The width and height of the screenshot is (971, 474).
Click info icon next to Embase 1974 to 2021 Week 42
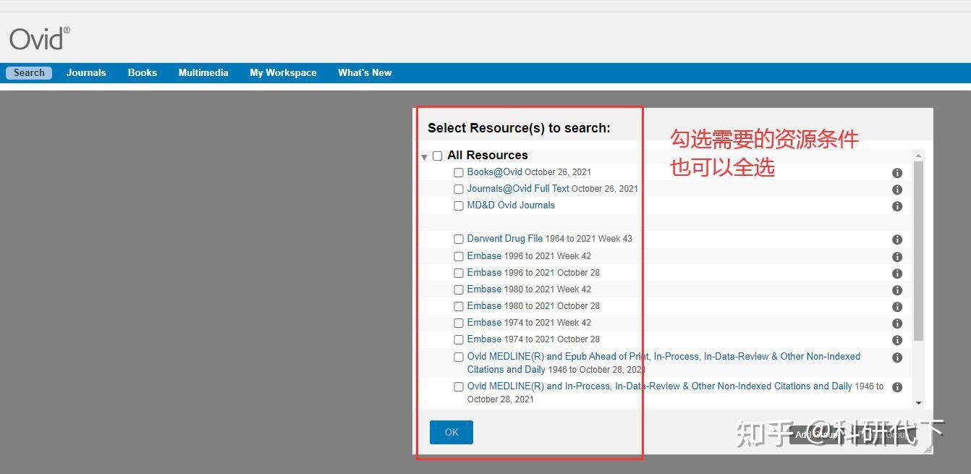(x=897, y=323)
